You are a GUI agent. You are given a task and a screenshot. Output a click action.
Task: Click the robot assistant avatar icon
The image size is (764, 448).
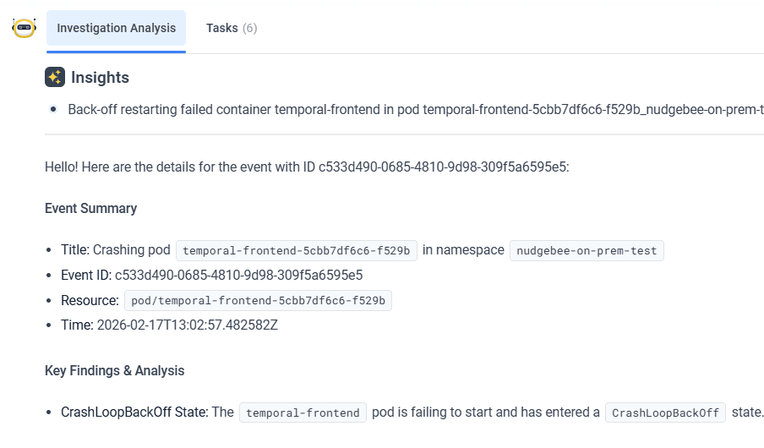tap(24, 28)
